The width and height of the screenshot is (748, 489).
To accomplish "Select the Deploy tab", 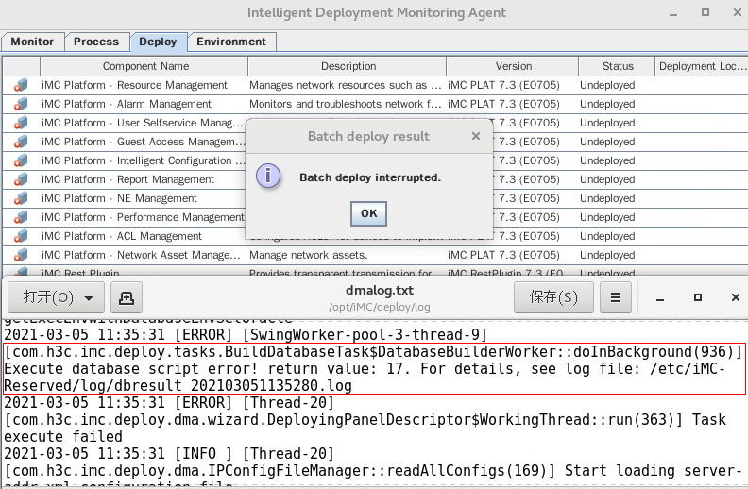I will click(158, 42).
